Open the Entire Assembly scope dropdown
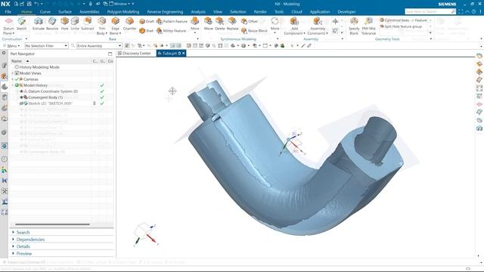 coord(99,45)
